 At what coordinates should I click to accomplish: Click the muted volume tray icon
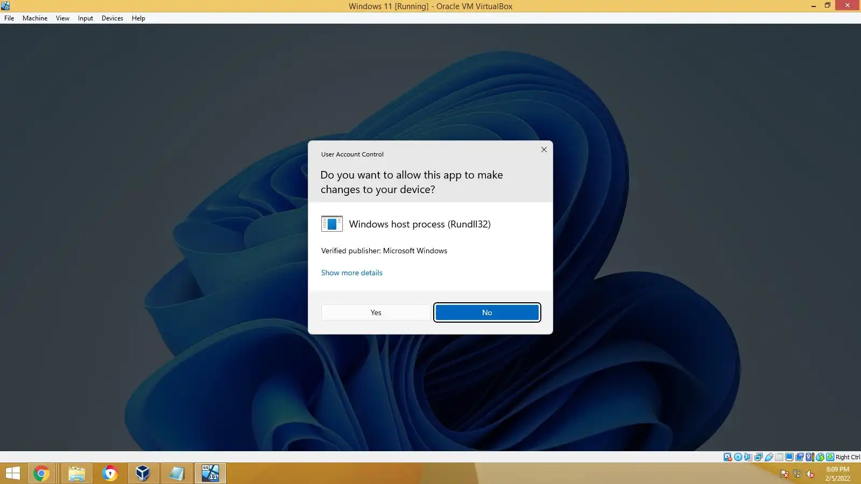pyautogui.click(x=810, y=474)
